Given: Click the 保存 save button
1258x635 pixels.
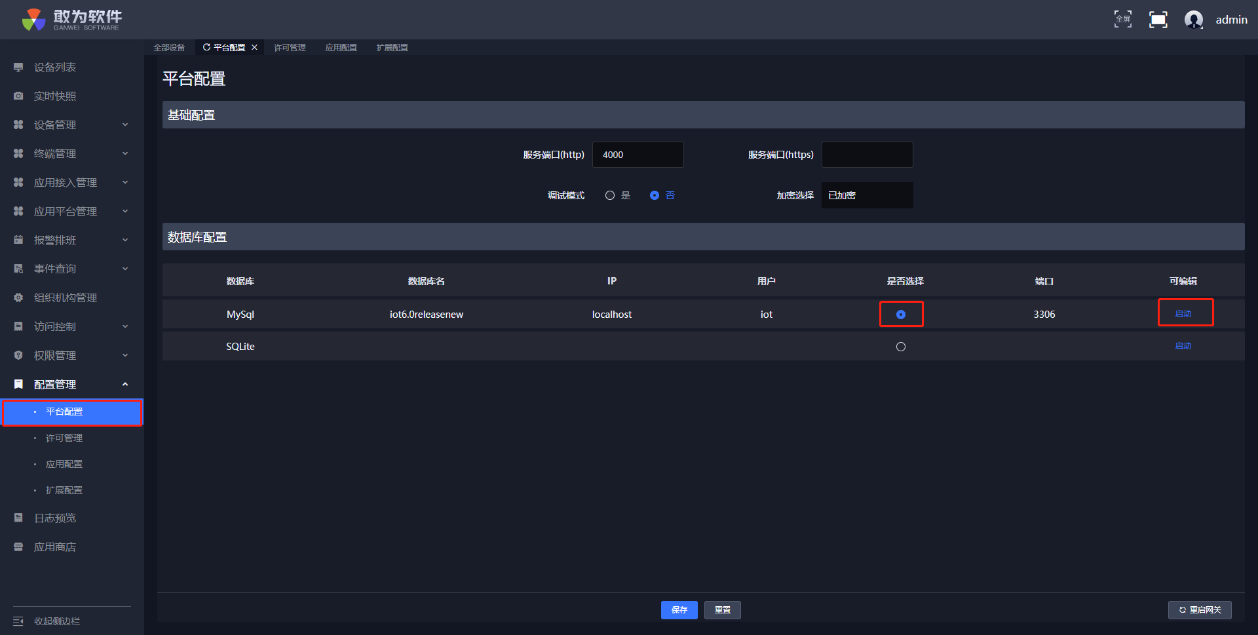Looking at the screenshot, I should [679, 610].
